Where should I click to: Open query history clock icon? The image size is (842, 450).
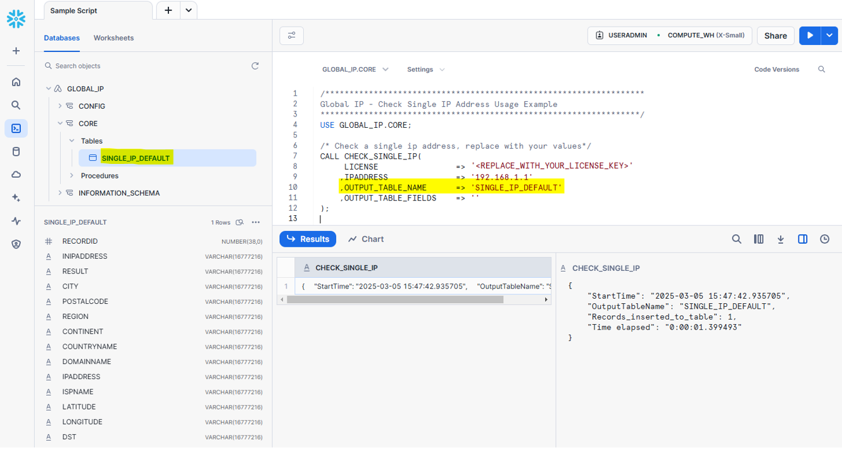(x=825, y=239)
